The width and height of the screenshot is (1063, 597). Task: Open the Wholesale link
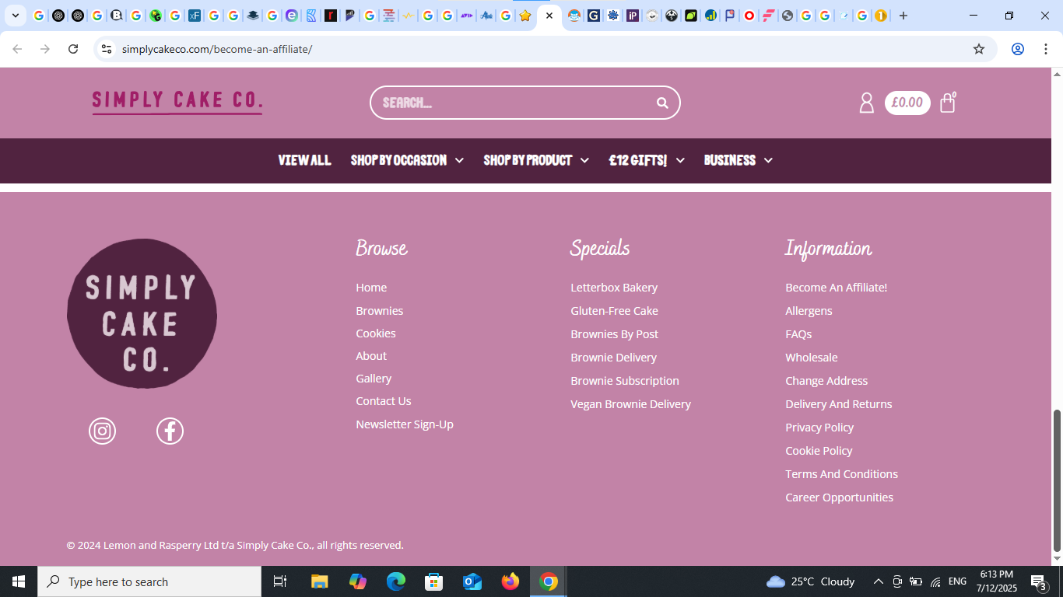pos(812,358)
